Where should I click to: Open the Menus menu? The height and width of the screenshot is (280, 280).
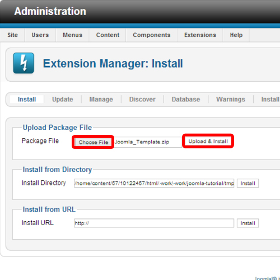point(72,35)
